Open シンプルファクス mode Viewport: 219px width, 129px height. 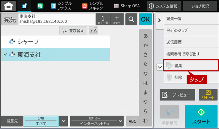[x=61, y=6]
